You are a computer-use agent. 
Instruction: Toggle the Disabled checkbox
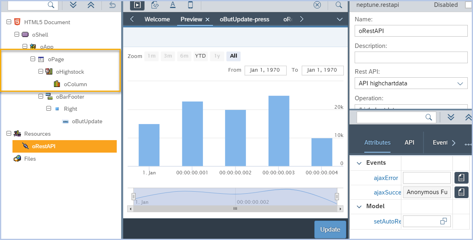[x=468, y=5]
